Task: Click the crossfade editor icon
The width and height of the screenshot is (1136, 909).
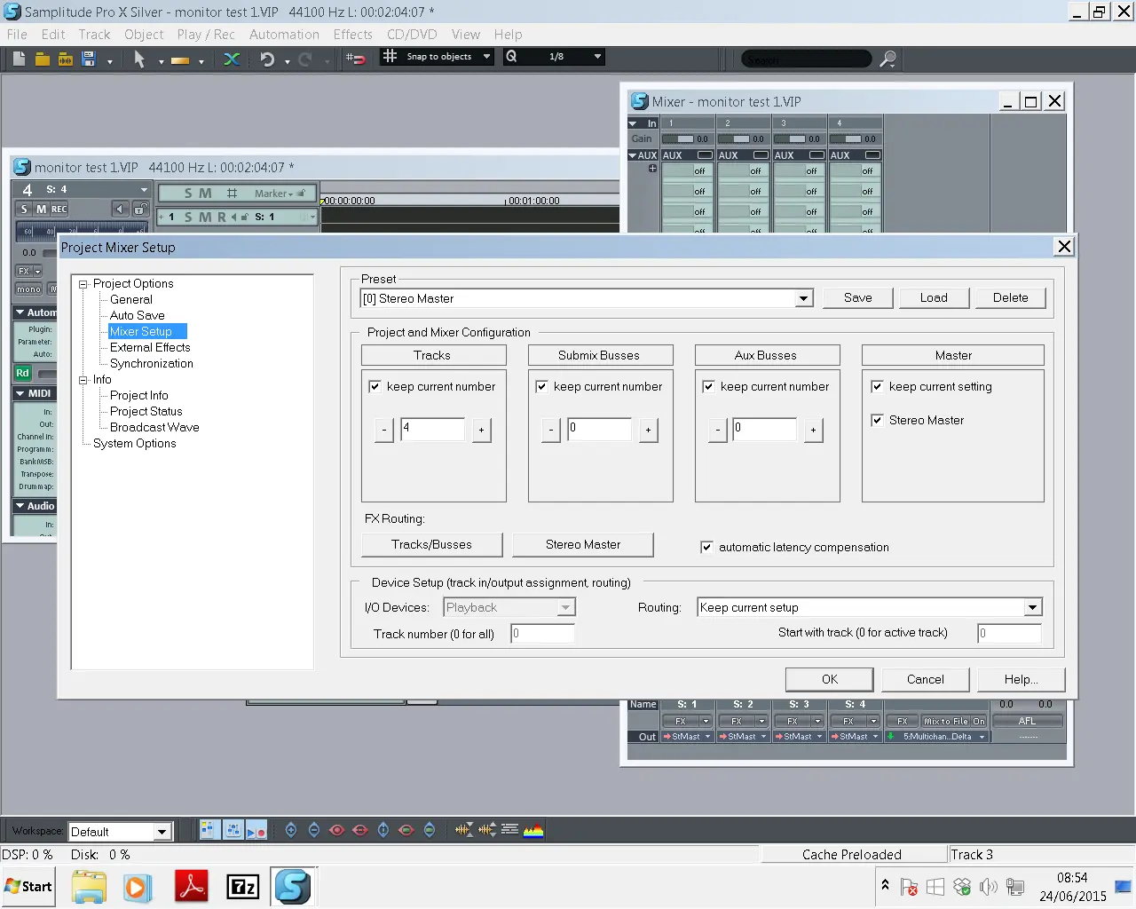Action: [232, 59]
